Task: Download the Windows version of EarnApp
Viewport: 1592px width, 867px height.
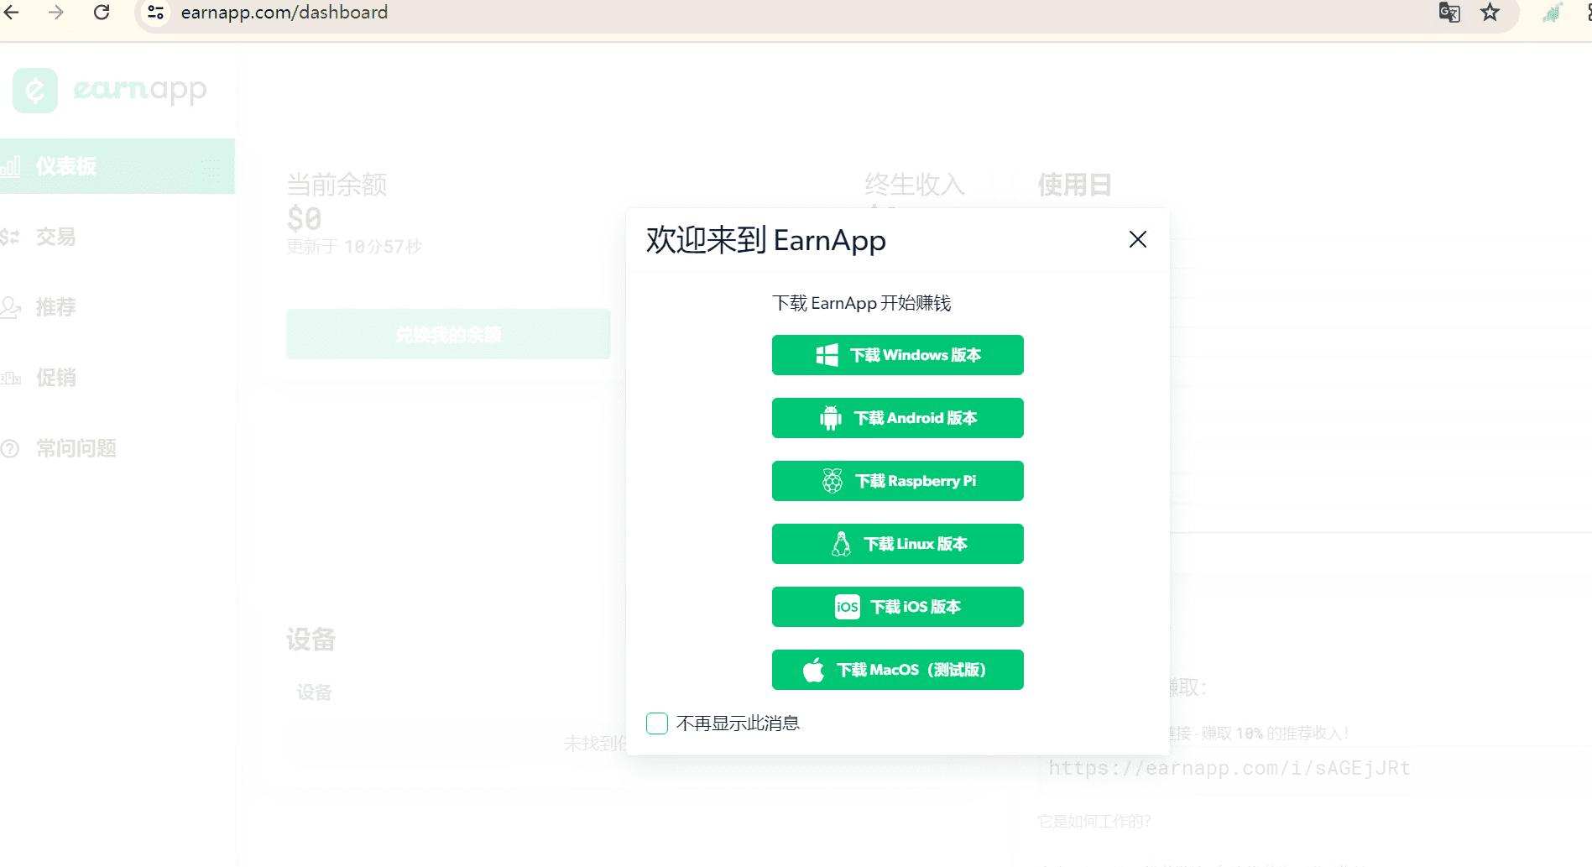Action: [897, 355]
